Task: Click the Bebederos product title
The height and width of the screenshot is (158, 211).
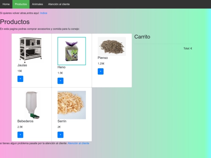Action: 25,121
